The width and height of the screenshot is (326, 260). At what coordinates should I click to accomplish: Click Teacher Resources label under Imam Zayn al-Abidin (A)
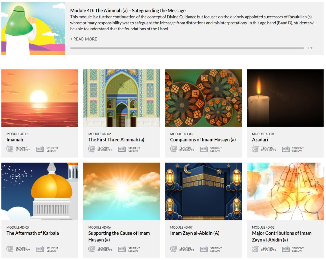[187, 249]
